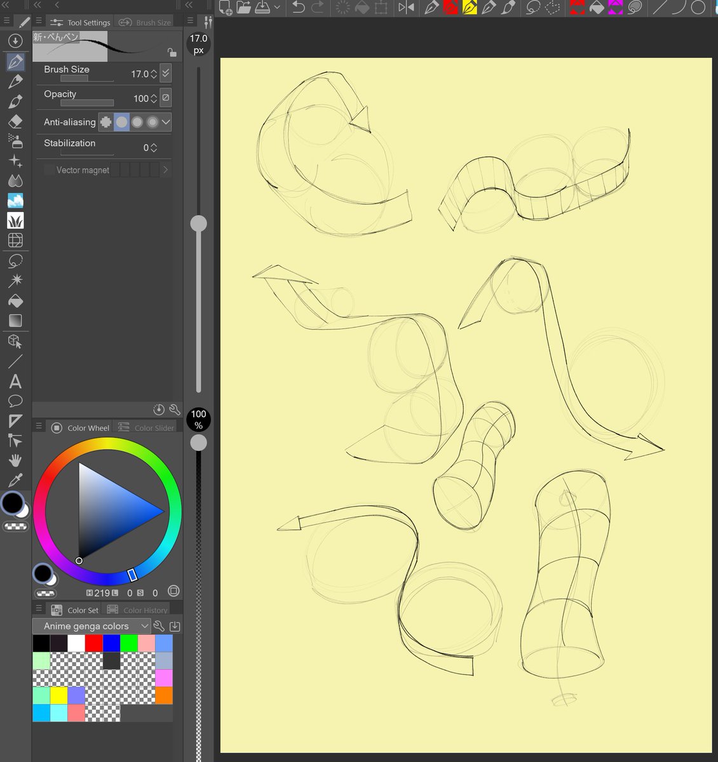The width and height of the screenshot is (718, 762).
Task: Import color set with download icon
Action: tap(175, 626)
